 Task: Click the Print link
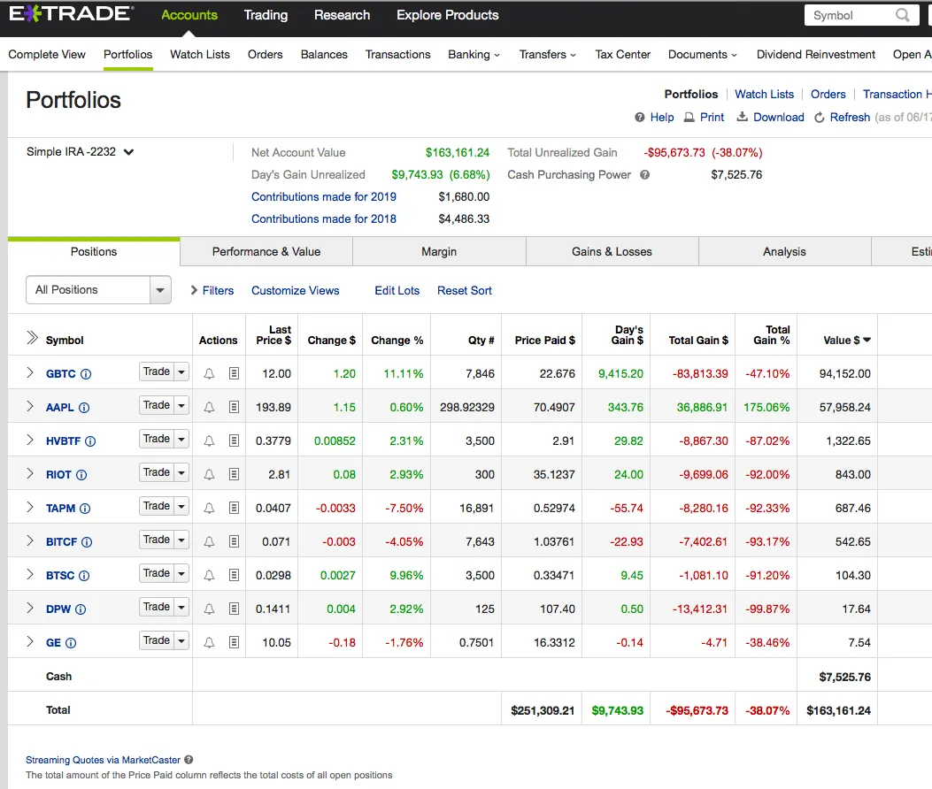[705, 117]
